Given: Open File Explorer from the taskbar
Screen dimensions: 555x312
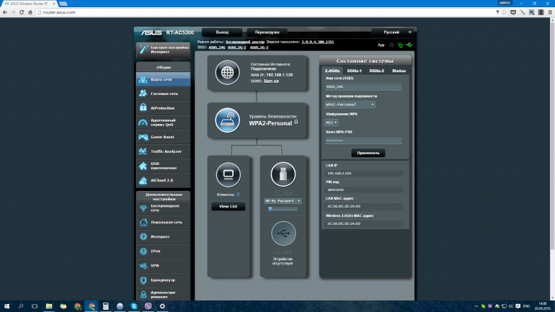Looking at the screenshot, I should point(49,306).
